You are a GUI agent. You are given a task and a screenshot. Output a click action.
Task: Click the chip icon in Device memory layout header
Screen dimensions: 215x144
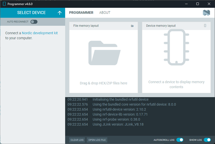205,26
